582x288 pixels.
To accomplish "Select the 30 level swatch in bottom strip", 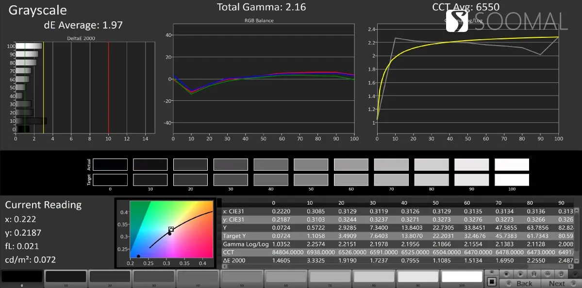I will coord(154,276).
